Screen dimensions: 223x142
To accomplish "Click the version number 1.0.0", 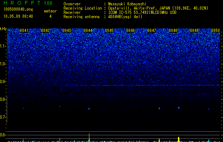I will 48,3.
